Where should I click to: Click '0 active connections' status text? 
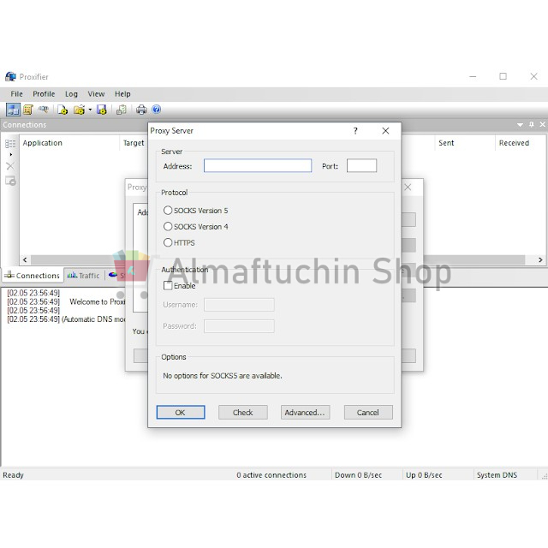click(x=271, y=475)
